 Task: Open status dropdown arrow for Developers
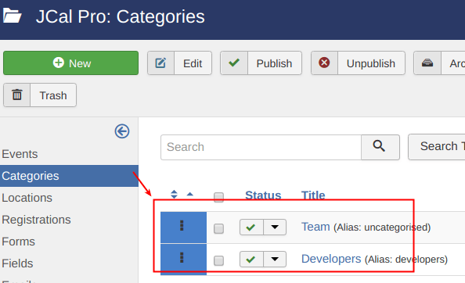click(275, 260)
